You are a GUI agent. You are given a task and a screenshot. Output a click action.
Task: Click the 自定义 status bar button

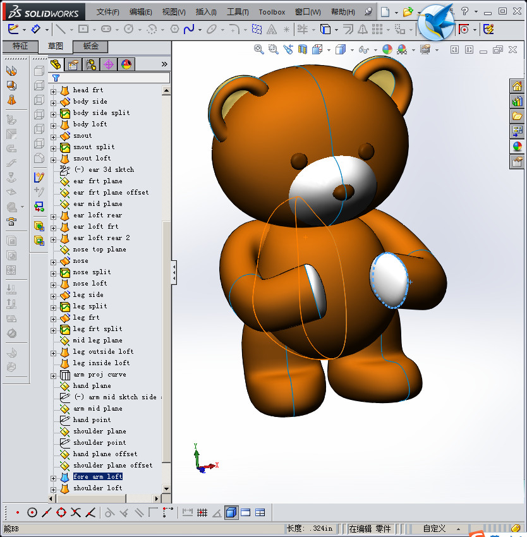click(x=434, y=528)
